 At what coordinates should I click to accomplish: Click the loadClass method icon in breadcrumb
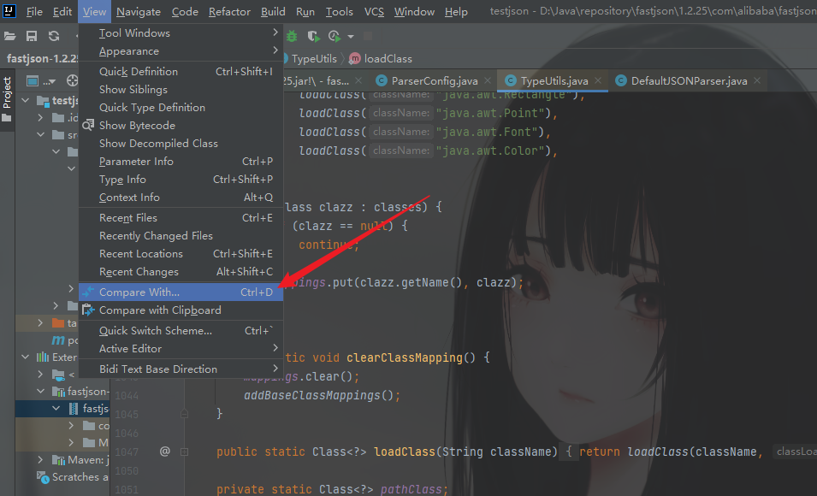point(354,58)
